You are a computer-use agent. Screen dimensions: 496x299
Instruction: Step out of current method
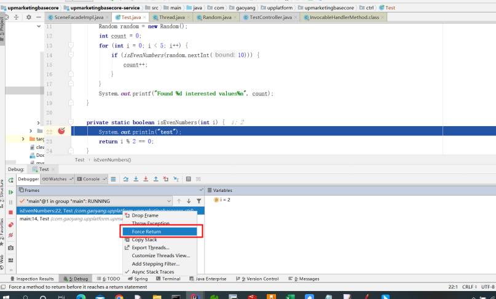pos(156,179)
